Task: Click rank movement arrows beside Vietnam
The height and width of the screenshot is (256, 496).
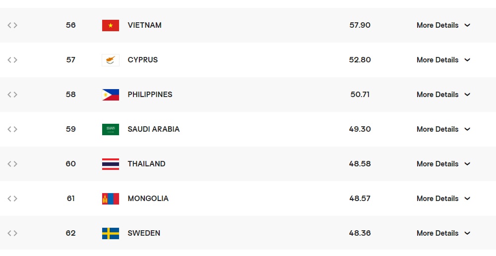Action: click(x=12, y=25)
